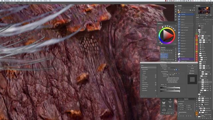Add another Color Overlay with plus icon
Viewport: 213px width, 120px height.
pos(155,83)
